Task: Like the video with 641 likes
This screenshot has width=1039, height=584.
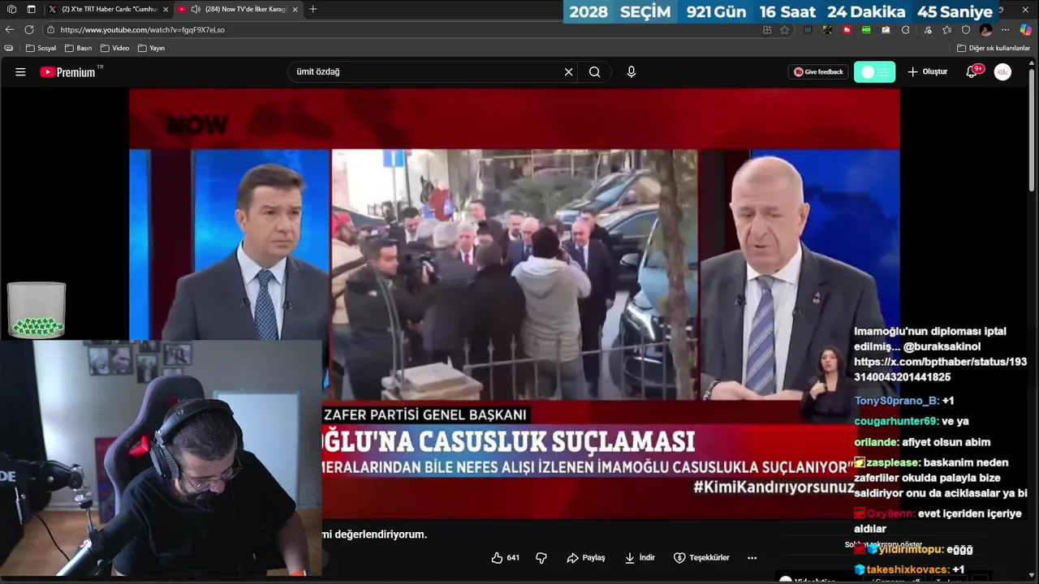Action: coord(505,557)
